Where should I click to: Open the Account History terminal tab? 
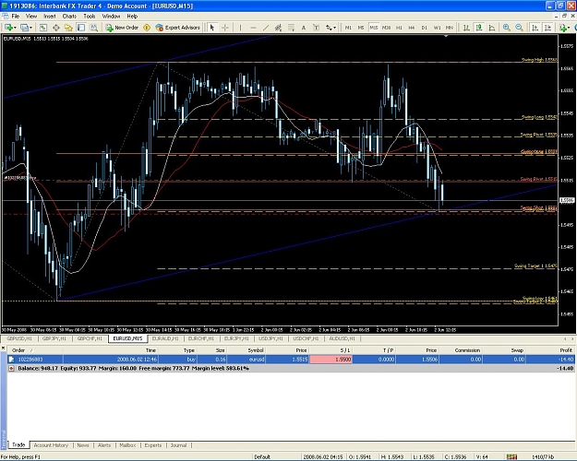click(x=51, y=445)
